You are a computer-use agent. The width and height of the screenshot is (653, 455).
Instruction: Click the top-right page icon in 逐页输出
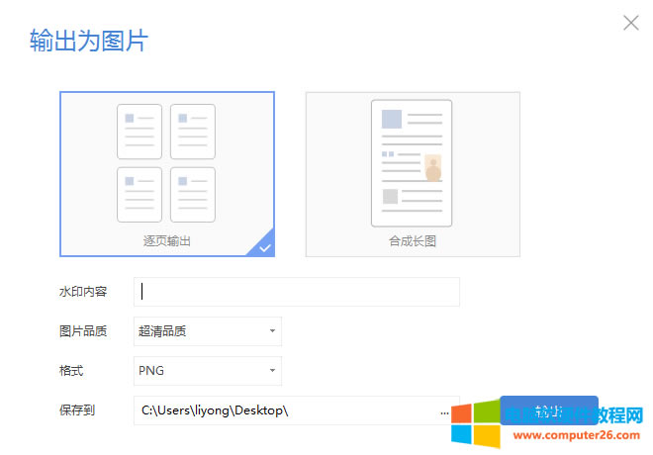193,132
